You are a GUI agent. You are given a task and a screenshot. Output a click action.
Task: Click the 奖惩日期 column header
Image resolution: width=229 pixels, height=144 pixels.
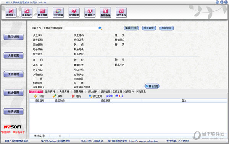coord(39,101)
